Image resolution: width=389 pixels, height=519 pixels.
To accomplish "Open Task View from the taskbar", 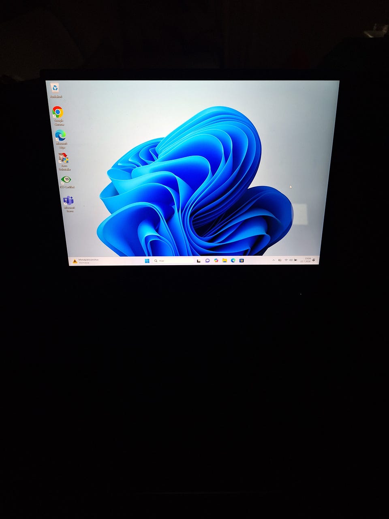I will 199,261.
